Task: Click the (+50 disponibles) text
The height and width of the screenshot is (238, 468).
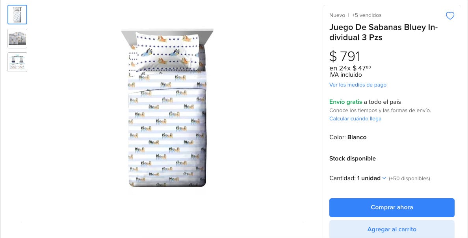Action: (x=409, y=179)
